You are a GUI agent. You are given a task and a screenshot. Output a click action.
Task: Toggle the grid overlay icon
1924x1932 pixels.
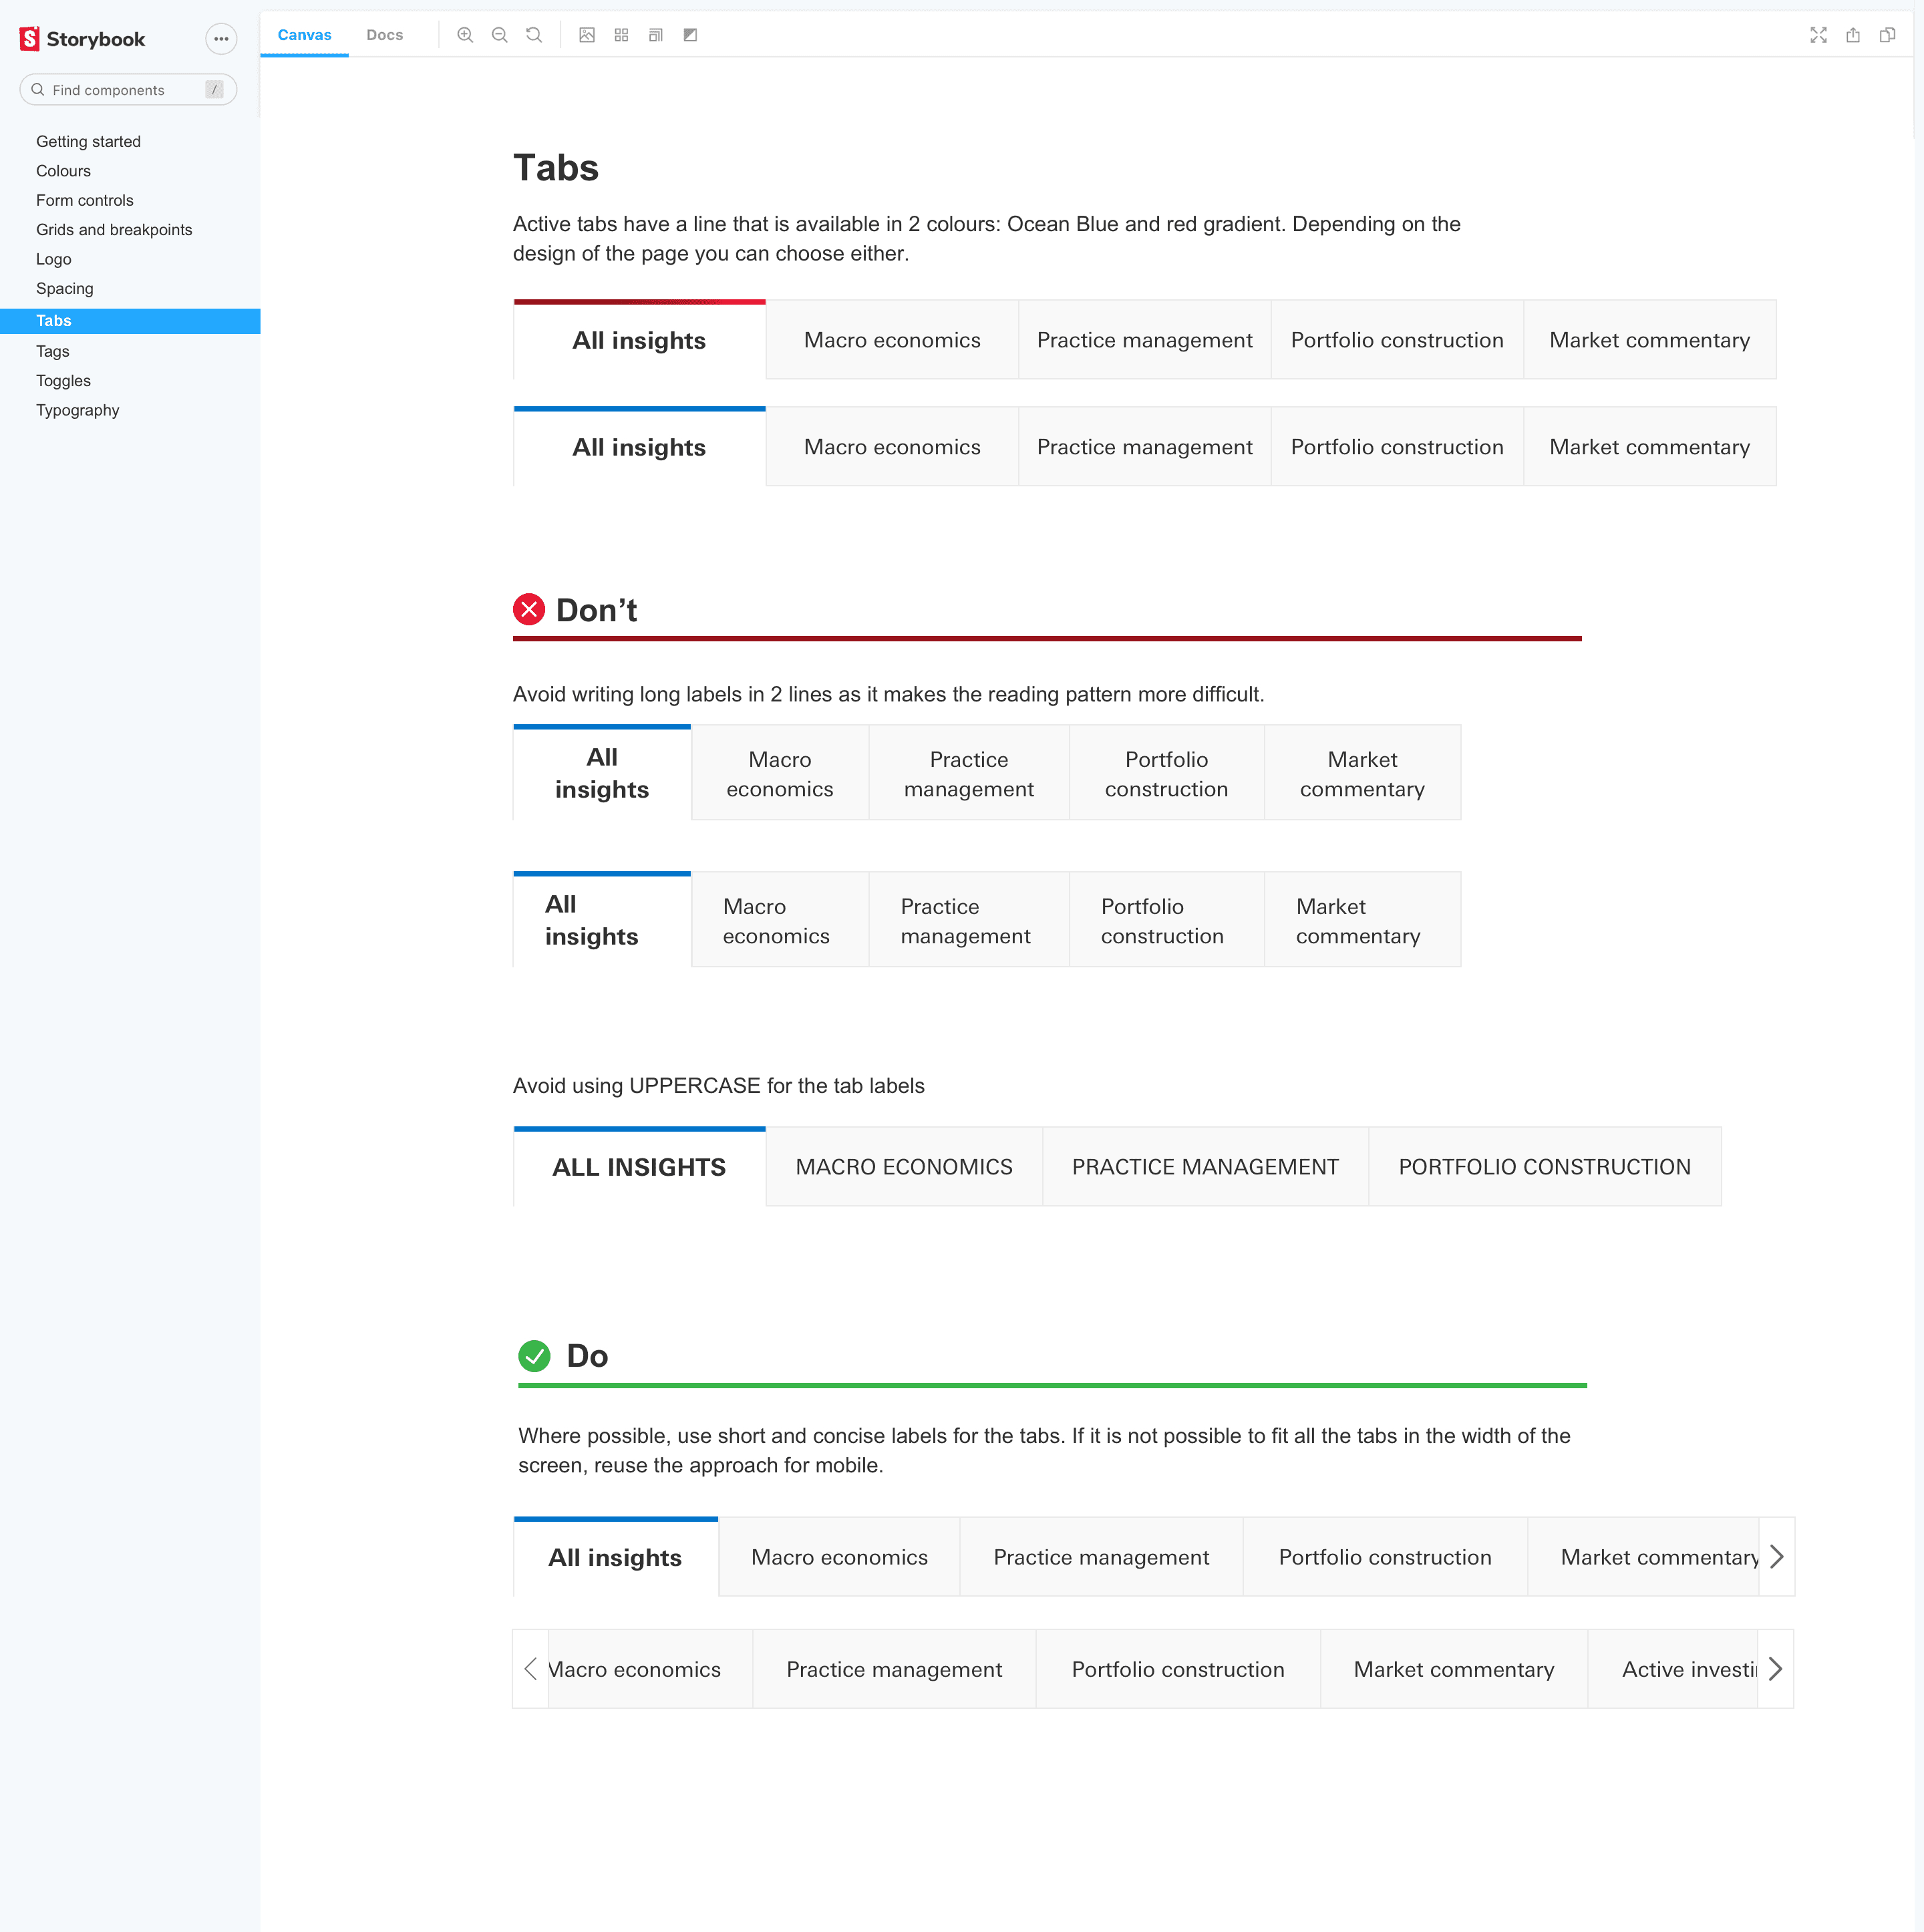621,35
